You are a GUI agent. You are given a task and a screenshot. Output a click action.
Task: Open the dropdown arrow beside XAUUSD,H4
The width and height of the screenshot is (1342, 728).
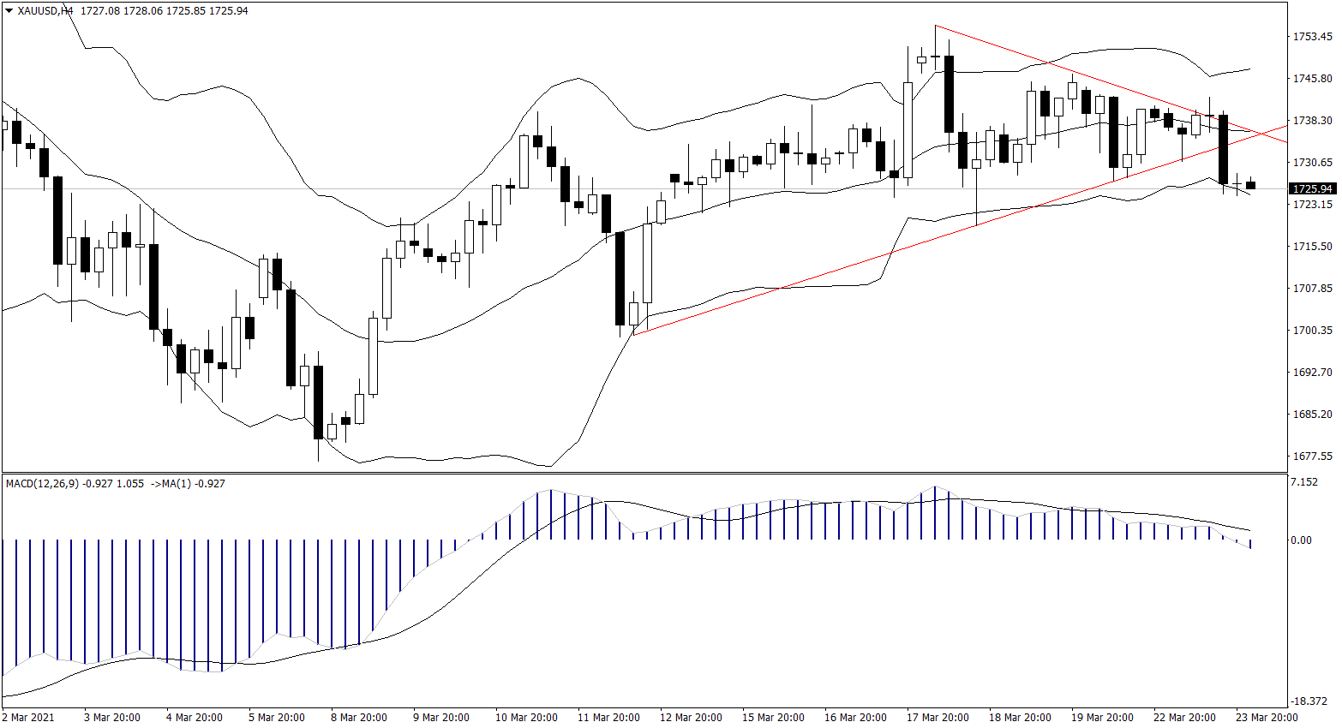(9, 11)
